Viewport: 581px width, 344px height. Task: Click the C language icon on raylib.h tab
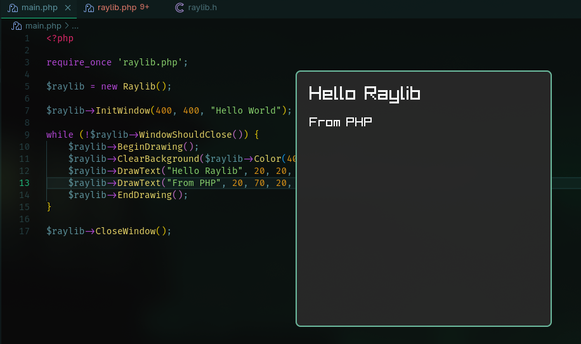pos(180,8)
